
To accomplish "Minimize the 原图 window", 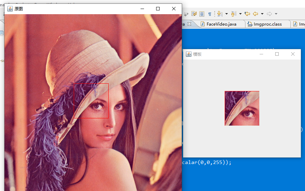I will click(x=142, y=9).
